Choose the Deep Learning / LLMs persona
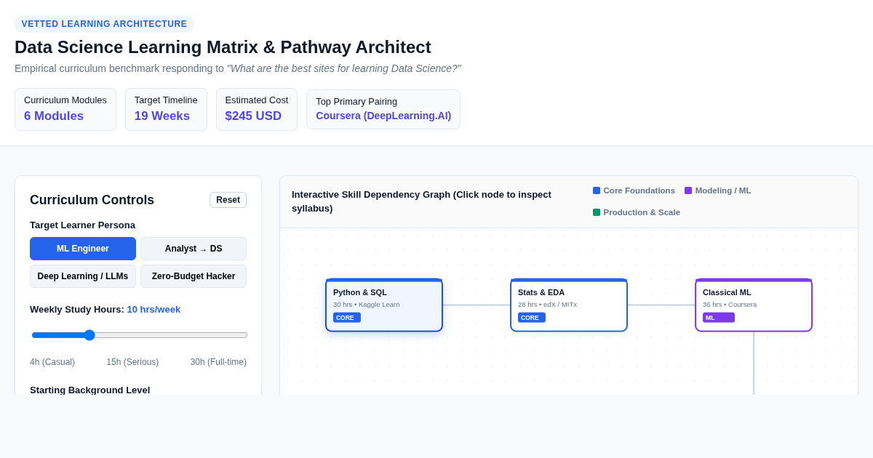 tap(83, 276)
